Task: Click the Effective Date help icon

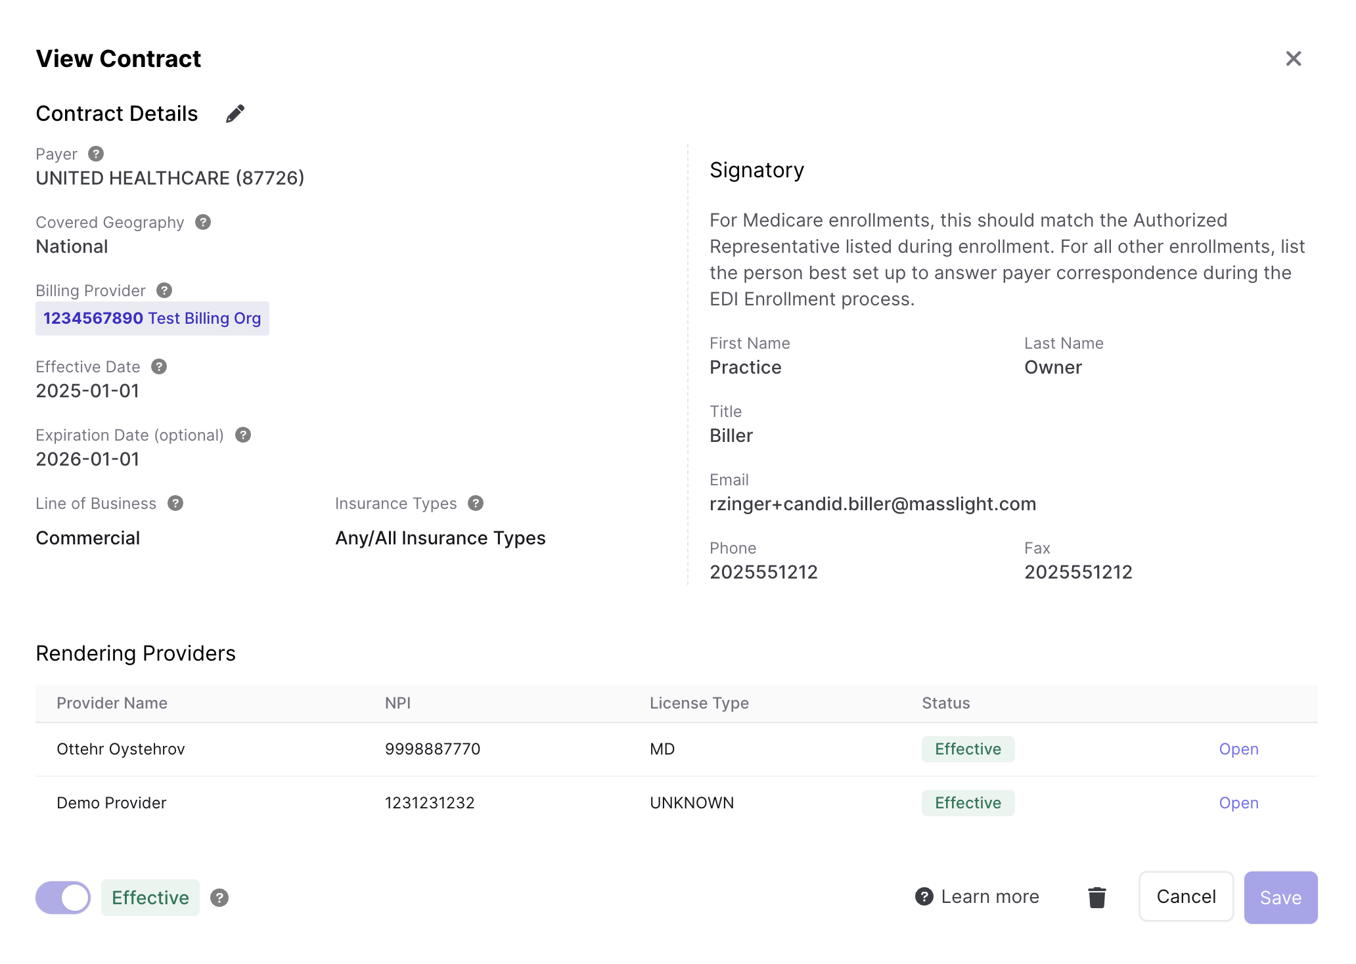Action: 159,366
